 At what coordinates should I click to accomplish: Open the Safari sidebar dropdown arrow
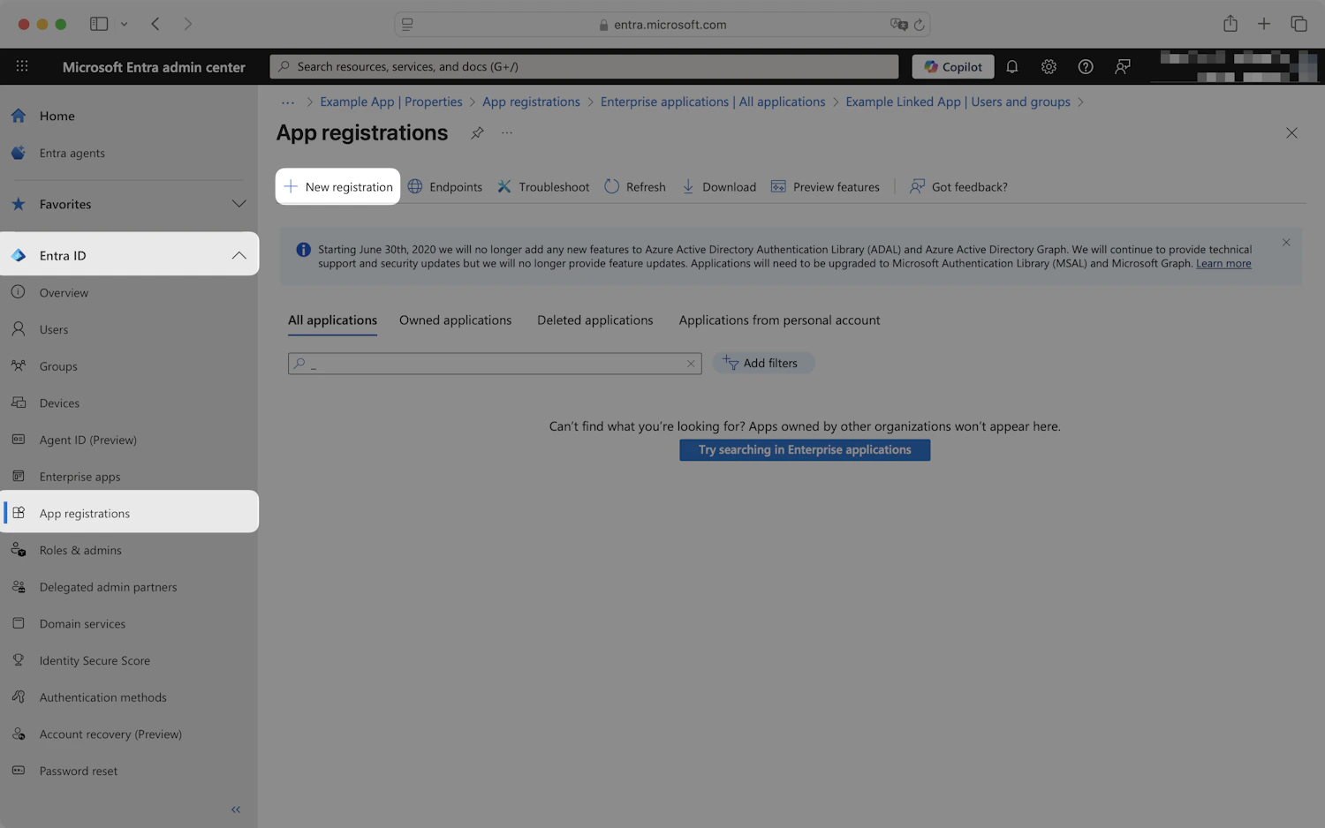coord(124,24)
